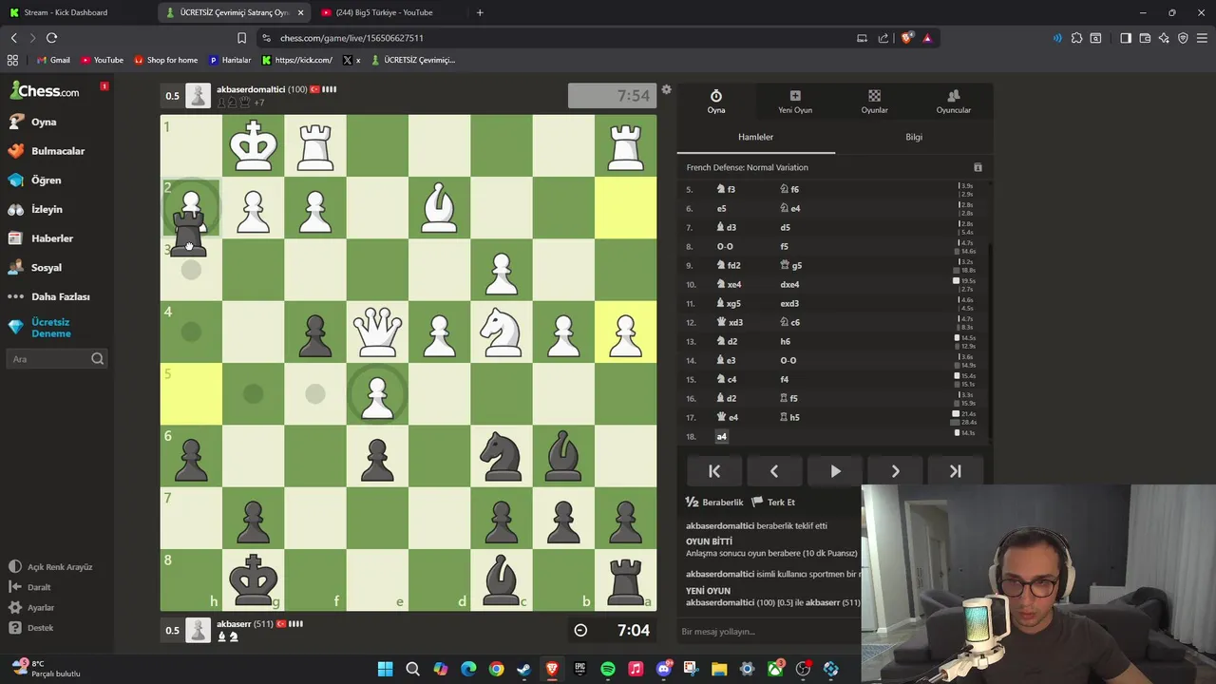
Task: Click the browser back arrow
Action: (13, 38)
